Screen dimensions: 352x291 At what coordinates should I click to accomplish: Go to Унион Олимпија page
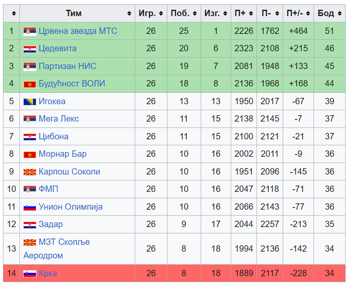71,207
